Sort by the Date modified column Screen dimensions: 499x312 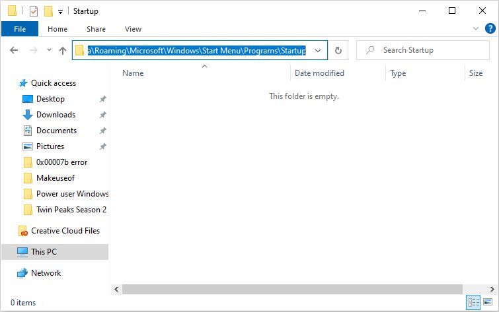[319, 73]
